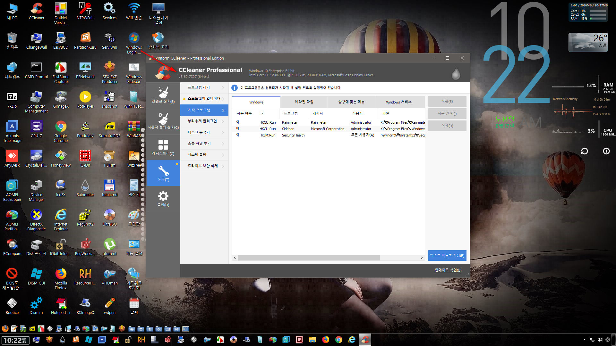The width and height of the screenshot is (616, 346).
Task: Click the blue info icon above startup list
Action: pos(235,88)
